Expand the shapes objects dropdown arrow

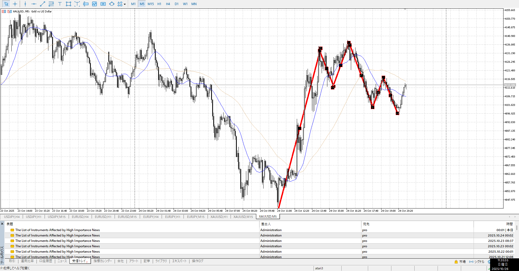coord(125,4)
